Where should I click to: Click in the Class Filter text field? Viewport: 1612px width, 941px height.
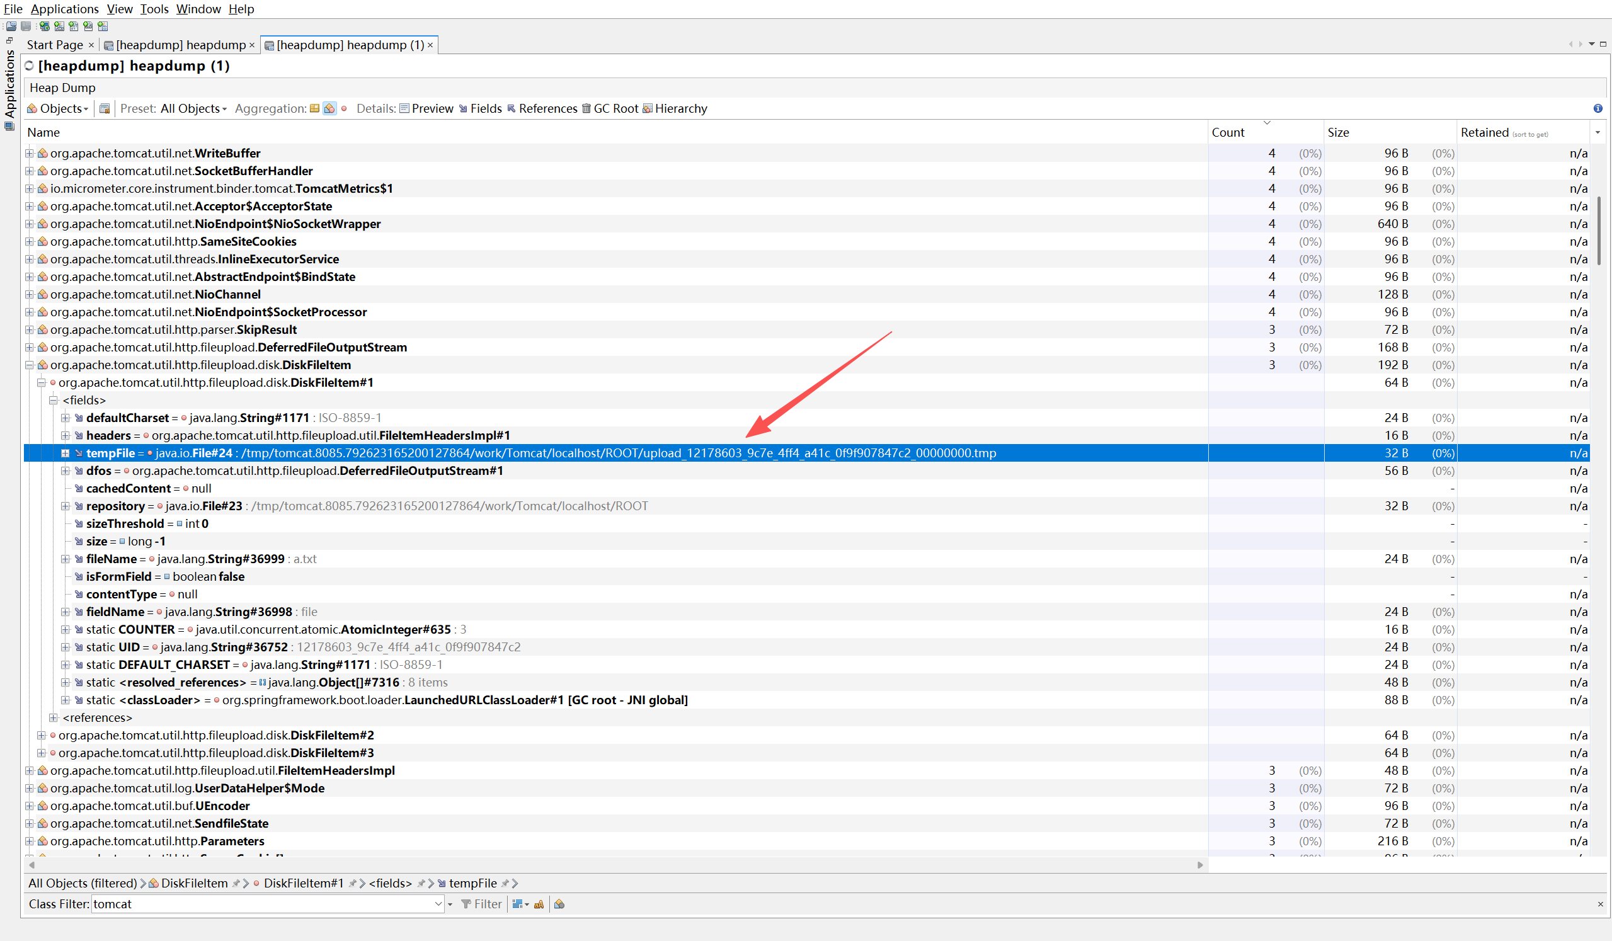click(x=262, y=904)
